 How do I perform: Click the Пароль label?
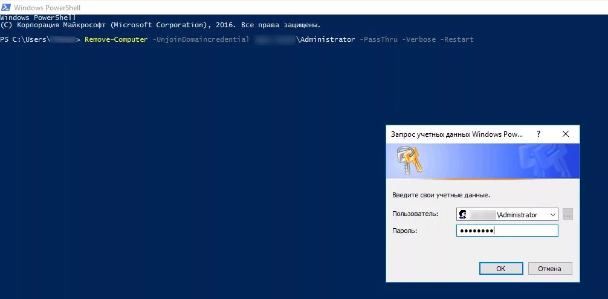click(x=404, y=231)
